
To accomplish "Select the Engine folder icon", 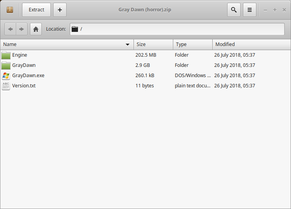I will pyautogui.click(x=6, y=55).
